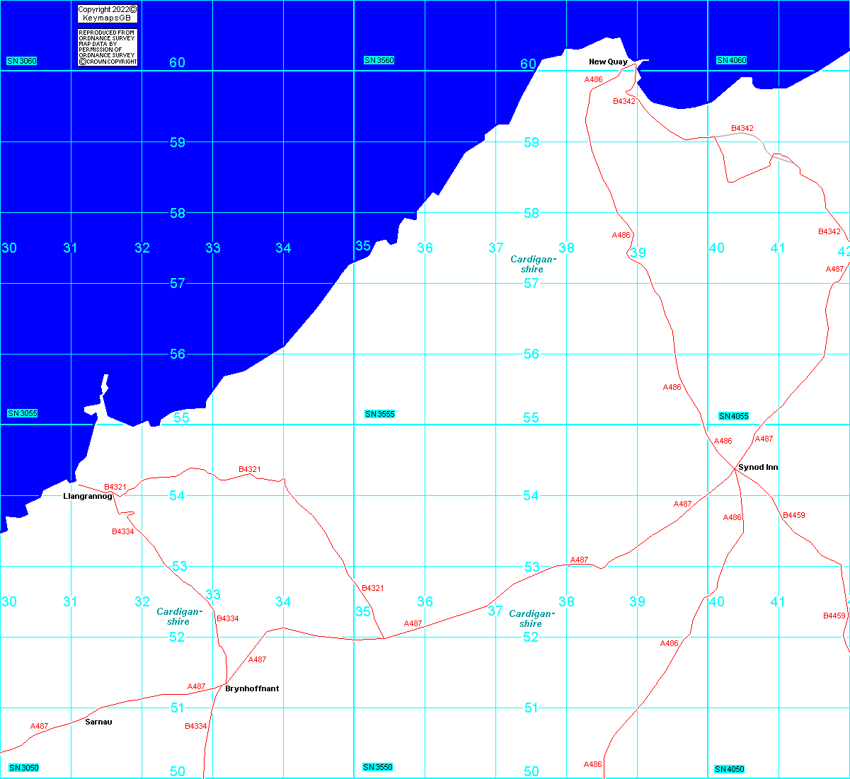Select the Sarnau village label
The height and width of the screenshot is (779, 850).
click(98, 722)
